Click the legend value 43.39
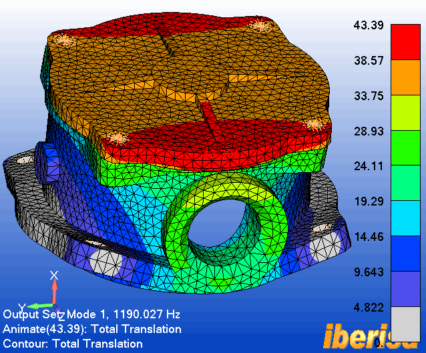The width and height of the screenshot is (426, 353). coord(369,25)
